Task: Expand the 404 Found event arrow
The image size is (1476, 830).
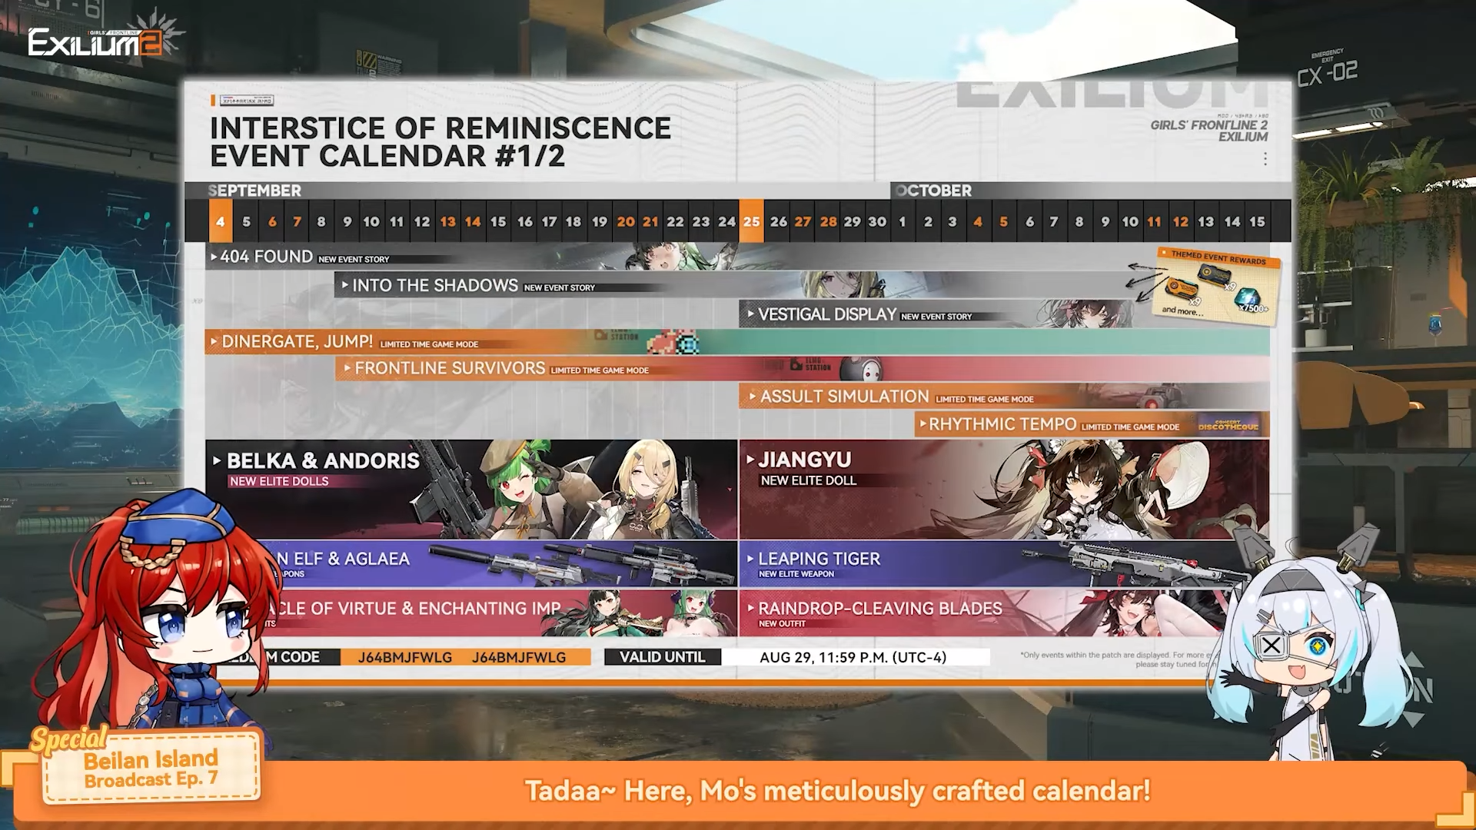Action: (x=214, y=257)
